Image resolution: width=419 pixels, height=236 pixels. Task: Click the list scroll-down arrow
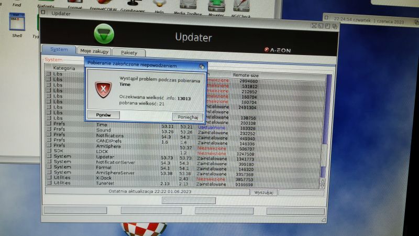tap(323, 186)
